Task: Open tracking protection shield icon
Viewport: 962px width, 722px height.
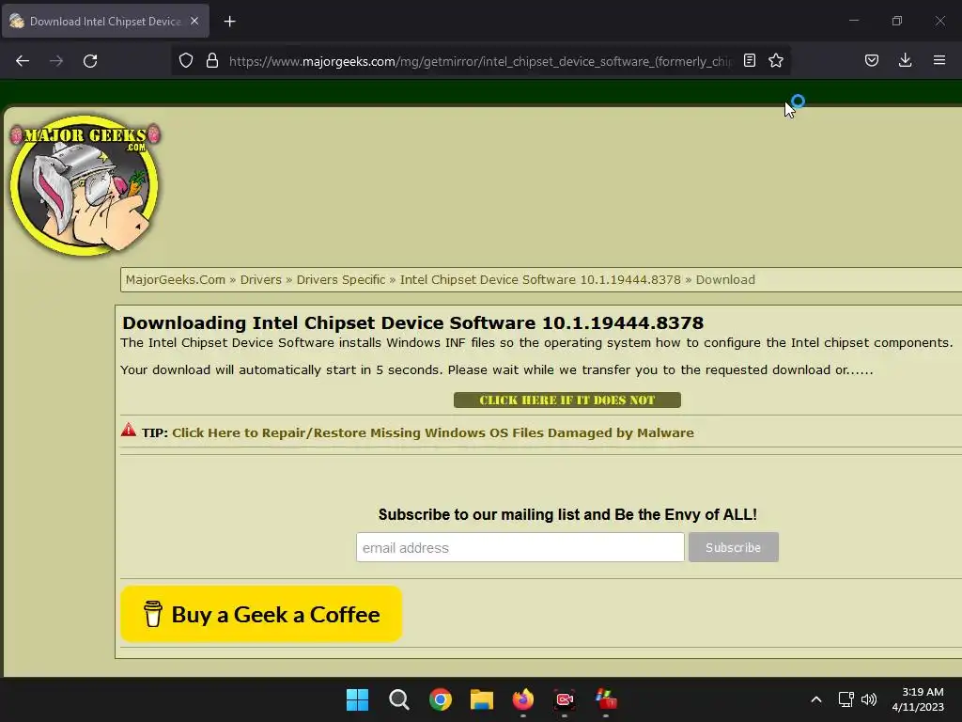Action: point(186,61)
